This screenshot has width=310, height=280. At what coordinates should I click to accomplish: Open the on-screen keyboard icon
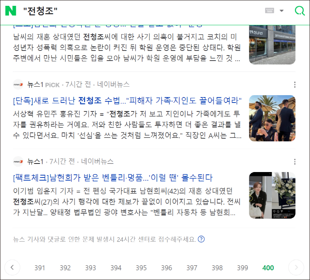click(x=269, y=10)
